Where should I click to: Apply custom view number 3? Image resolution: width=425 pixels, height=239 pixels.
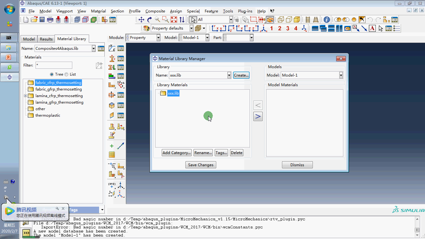(288, 28)
